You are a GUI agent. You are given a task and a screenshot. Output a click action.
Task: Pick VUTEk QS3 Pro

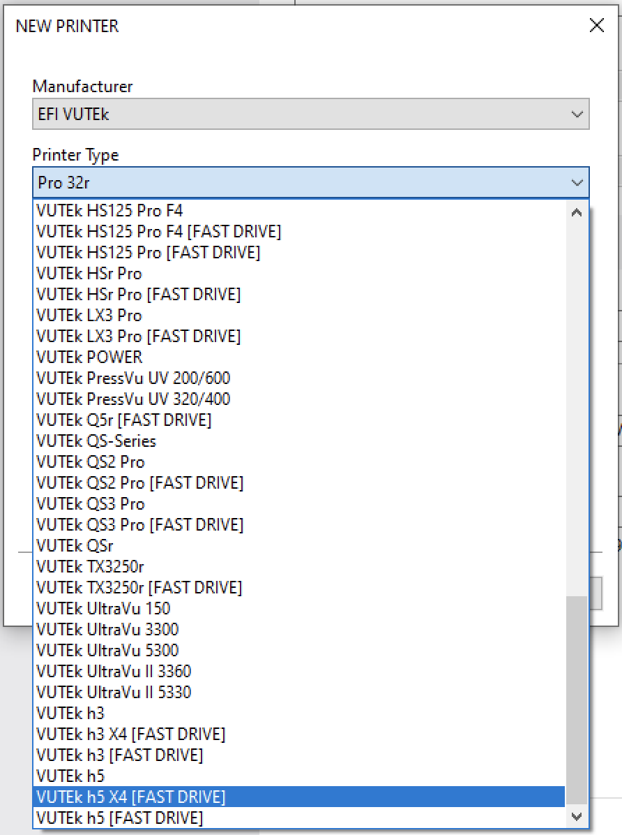(x=300, y=504)
